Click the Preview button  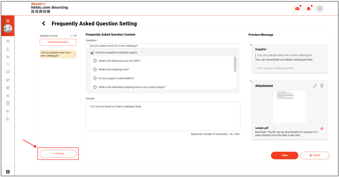tap(58, 154)
